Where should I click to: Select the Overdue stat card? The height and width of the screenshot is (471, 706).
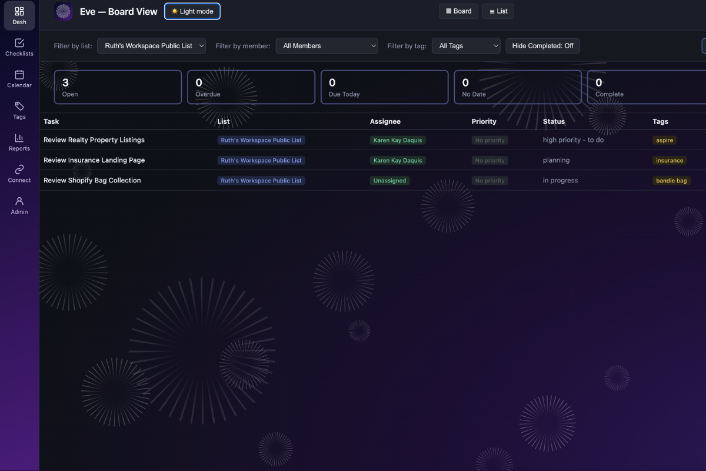251,87
